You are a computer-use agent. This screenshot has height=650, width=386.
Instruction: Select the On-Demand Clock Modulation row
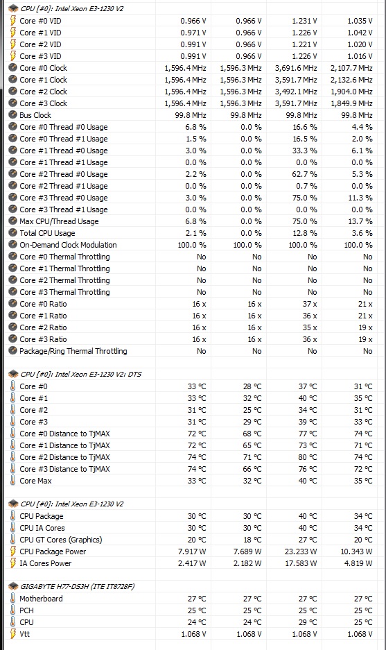click(191, 245)
